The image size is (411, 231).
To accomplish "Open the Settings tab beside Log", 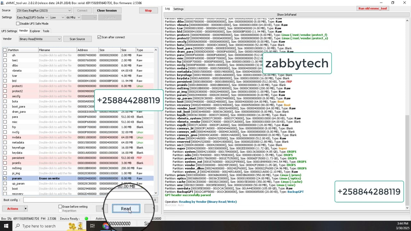I will click(x=179, y=9).
